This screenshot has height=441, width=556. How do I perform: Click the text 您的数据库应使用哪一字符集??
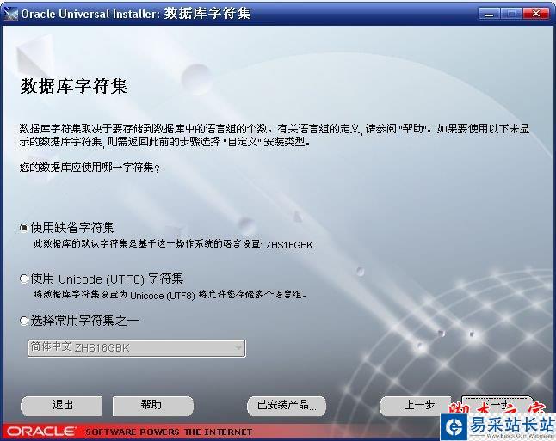pyautogui.click(x=90, y=167)
